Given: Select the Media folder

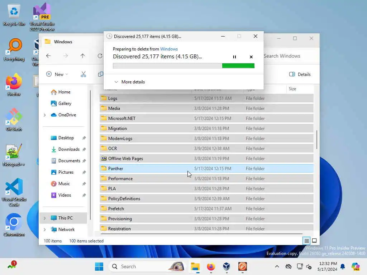Looking at the screenshot, I should pyautogui.click(x=206, y=108).
